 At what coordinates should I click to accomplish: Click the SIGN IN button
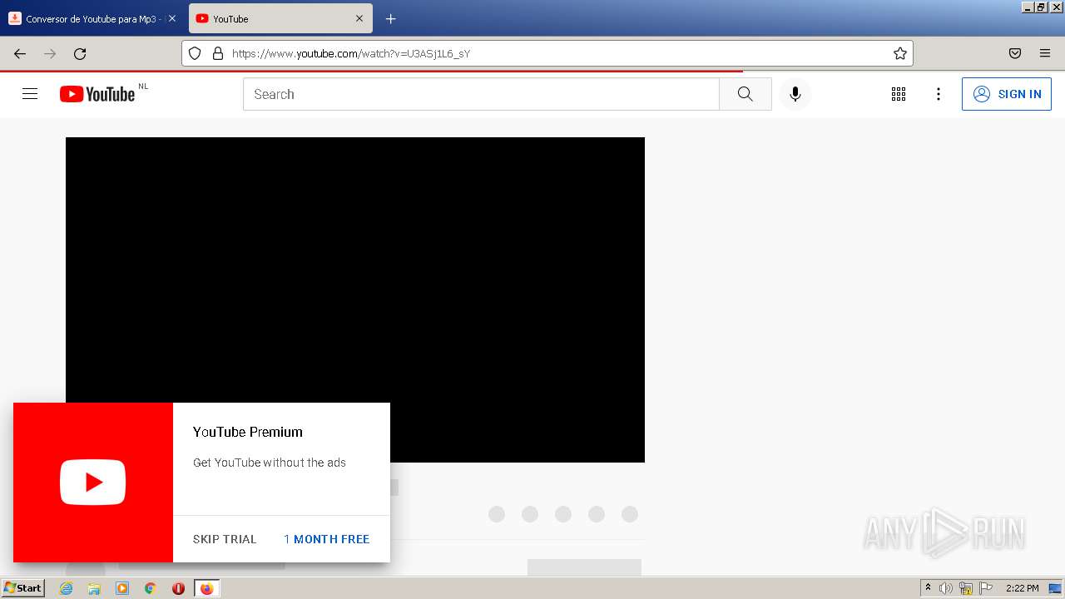tap(1007, 94)
